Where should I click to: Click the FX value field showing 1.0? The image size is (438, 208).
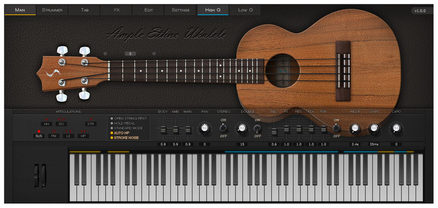pyautogui.click(x=286, y=145)
